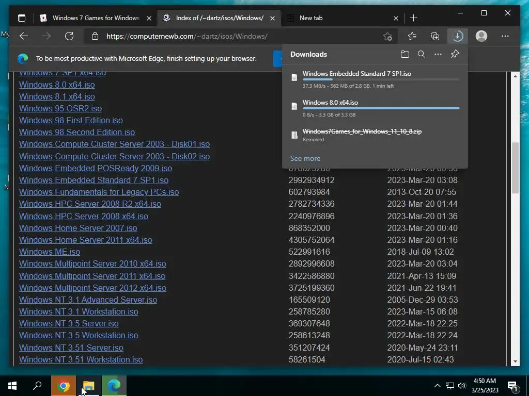This screenshot has width=529, height=396.
Task: Open Collections in the toolbar
Action: [435, 36]
